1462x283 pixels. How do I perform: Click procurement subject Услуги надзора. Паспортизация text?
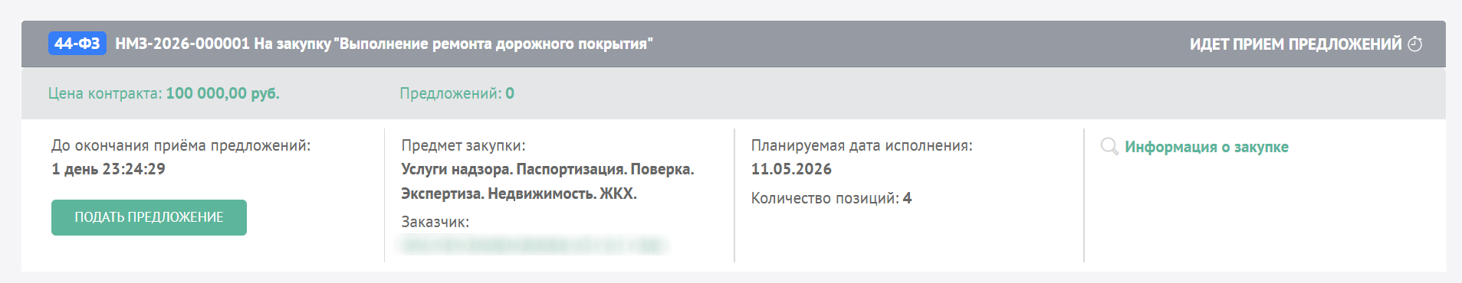coord(547,169)
